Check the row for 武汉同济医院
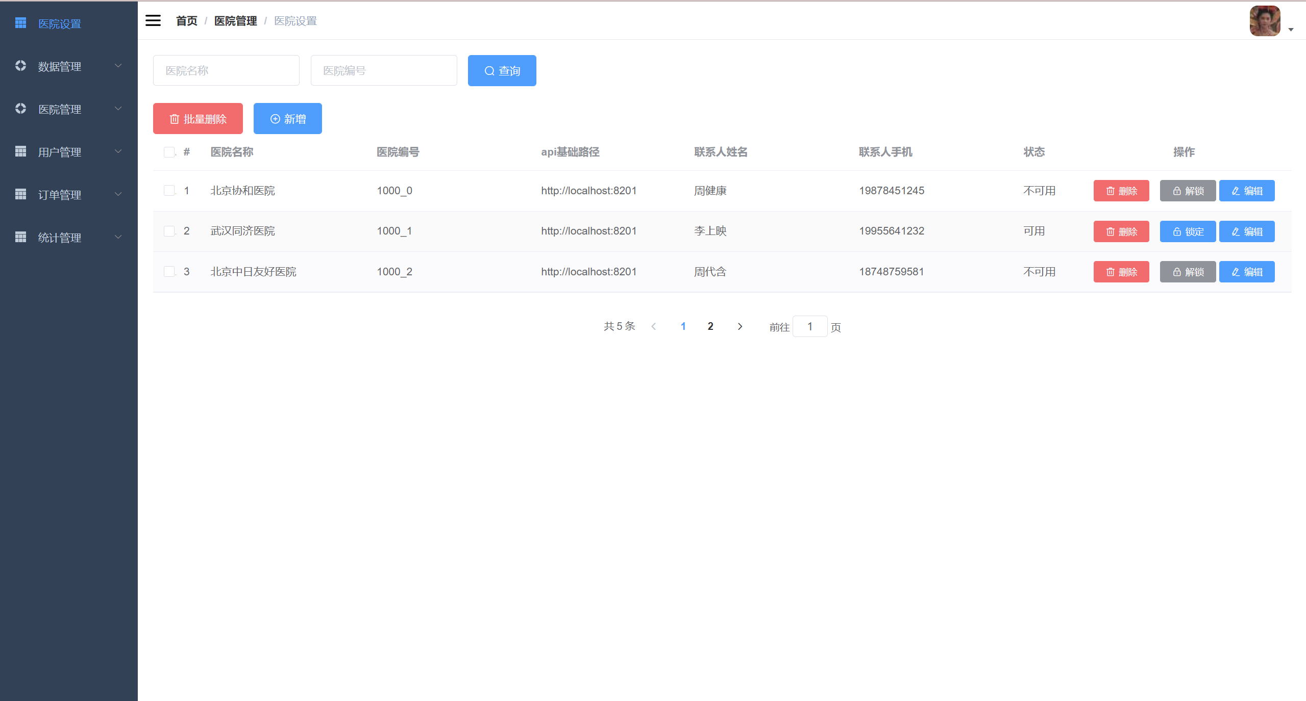Image resolution: width=1306 pixels, height=701 pixels. click(169, 231)
